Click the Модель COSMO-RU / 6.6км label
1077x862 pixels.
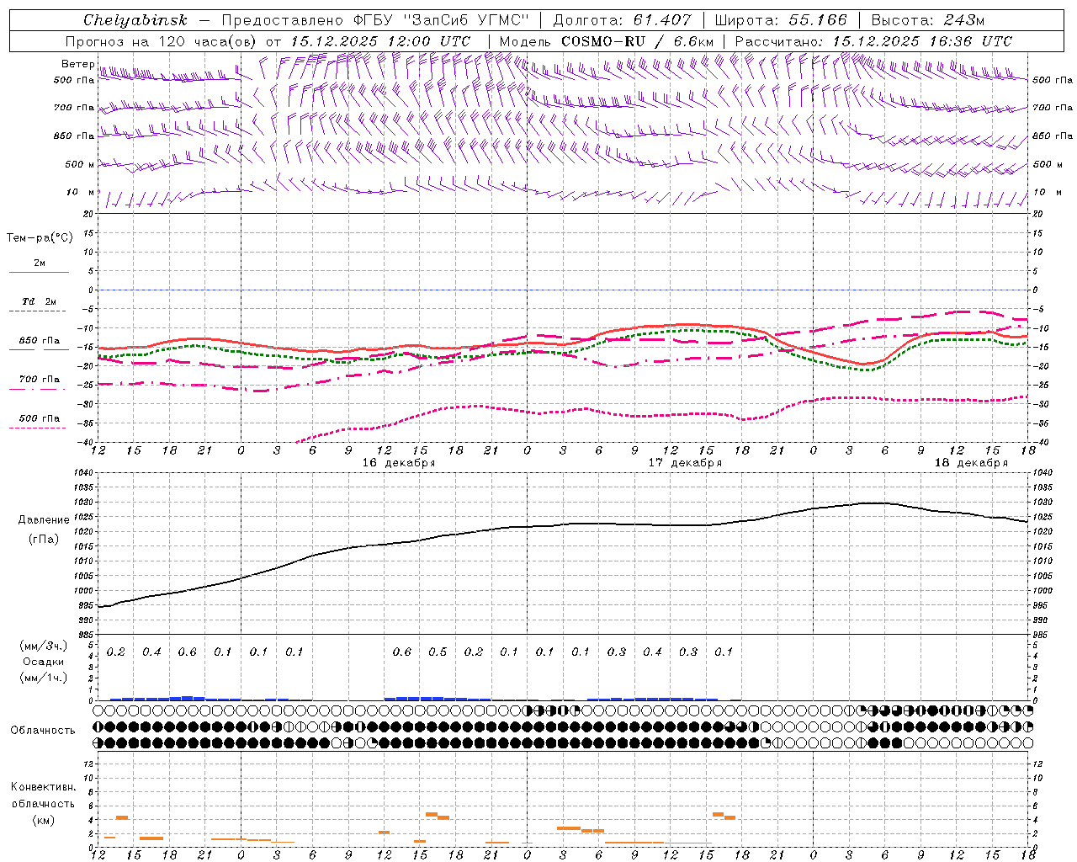tap(606, 41)
